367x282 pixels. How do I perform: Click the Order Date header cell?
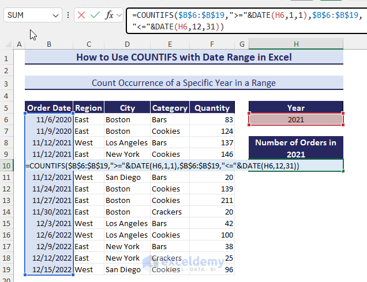click(49, 108)
